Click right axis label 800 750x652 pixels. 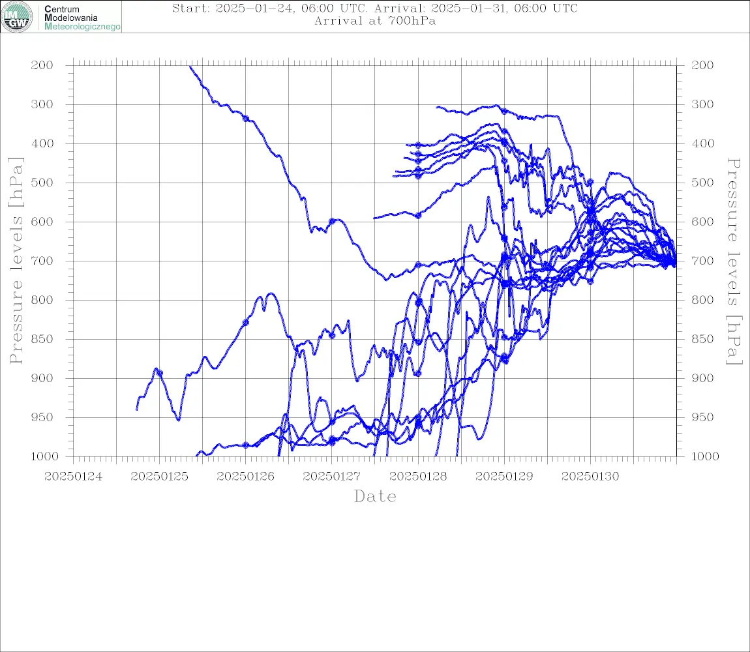(x=702, y=300)
